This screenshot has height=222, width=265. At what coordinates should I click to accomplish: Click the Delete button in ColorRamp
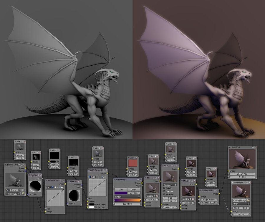pos(133,190)
